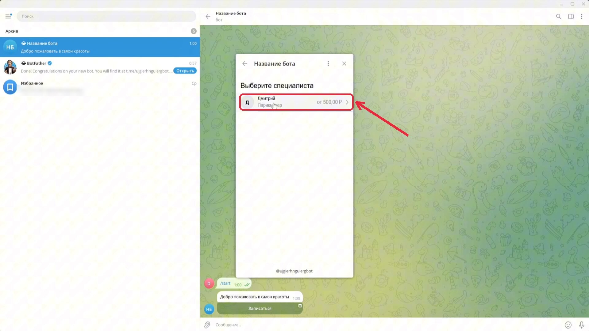Expand Дмитрий row with chevron arrow
Screen dimensions: 589x331
click(347, 102)
